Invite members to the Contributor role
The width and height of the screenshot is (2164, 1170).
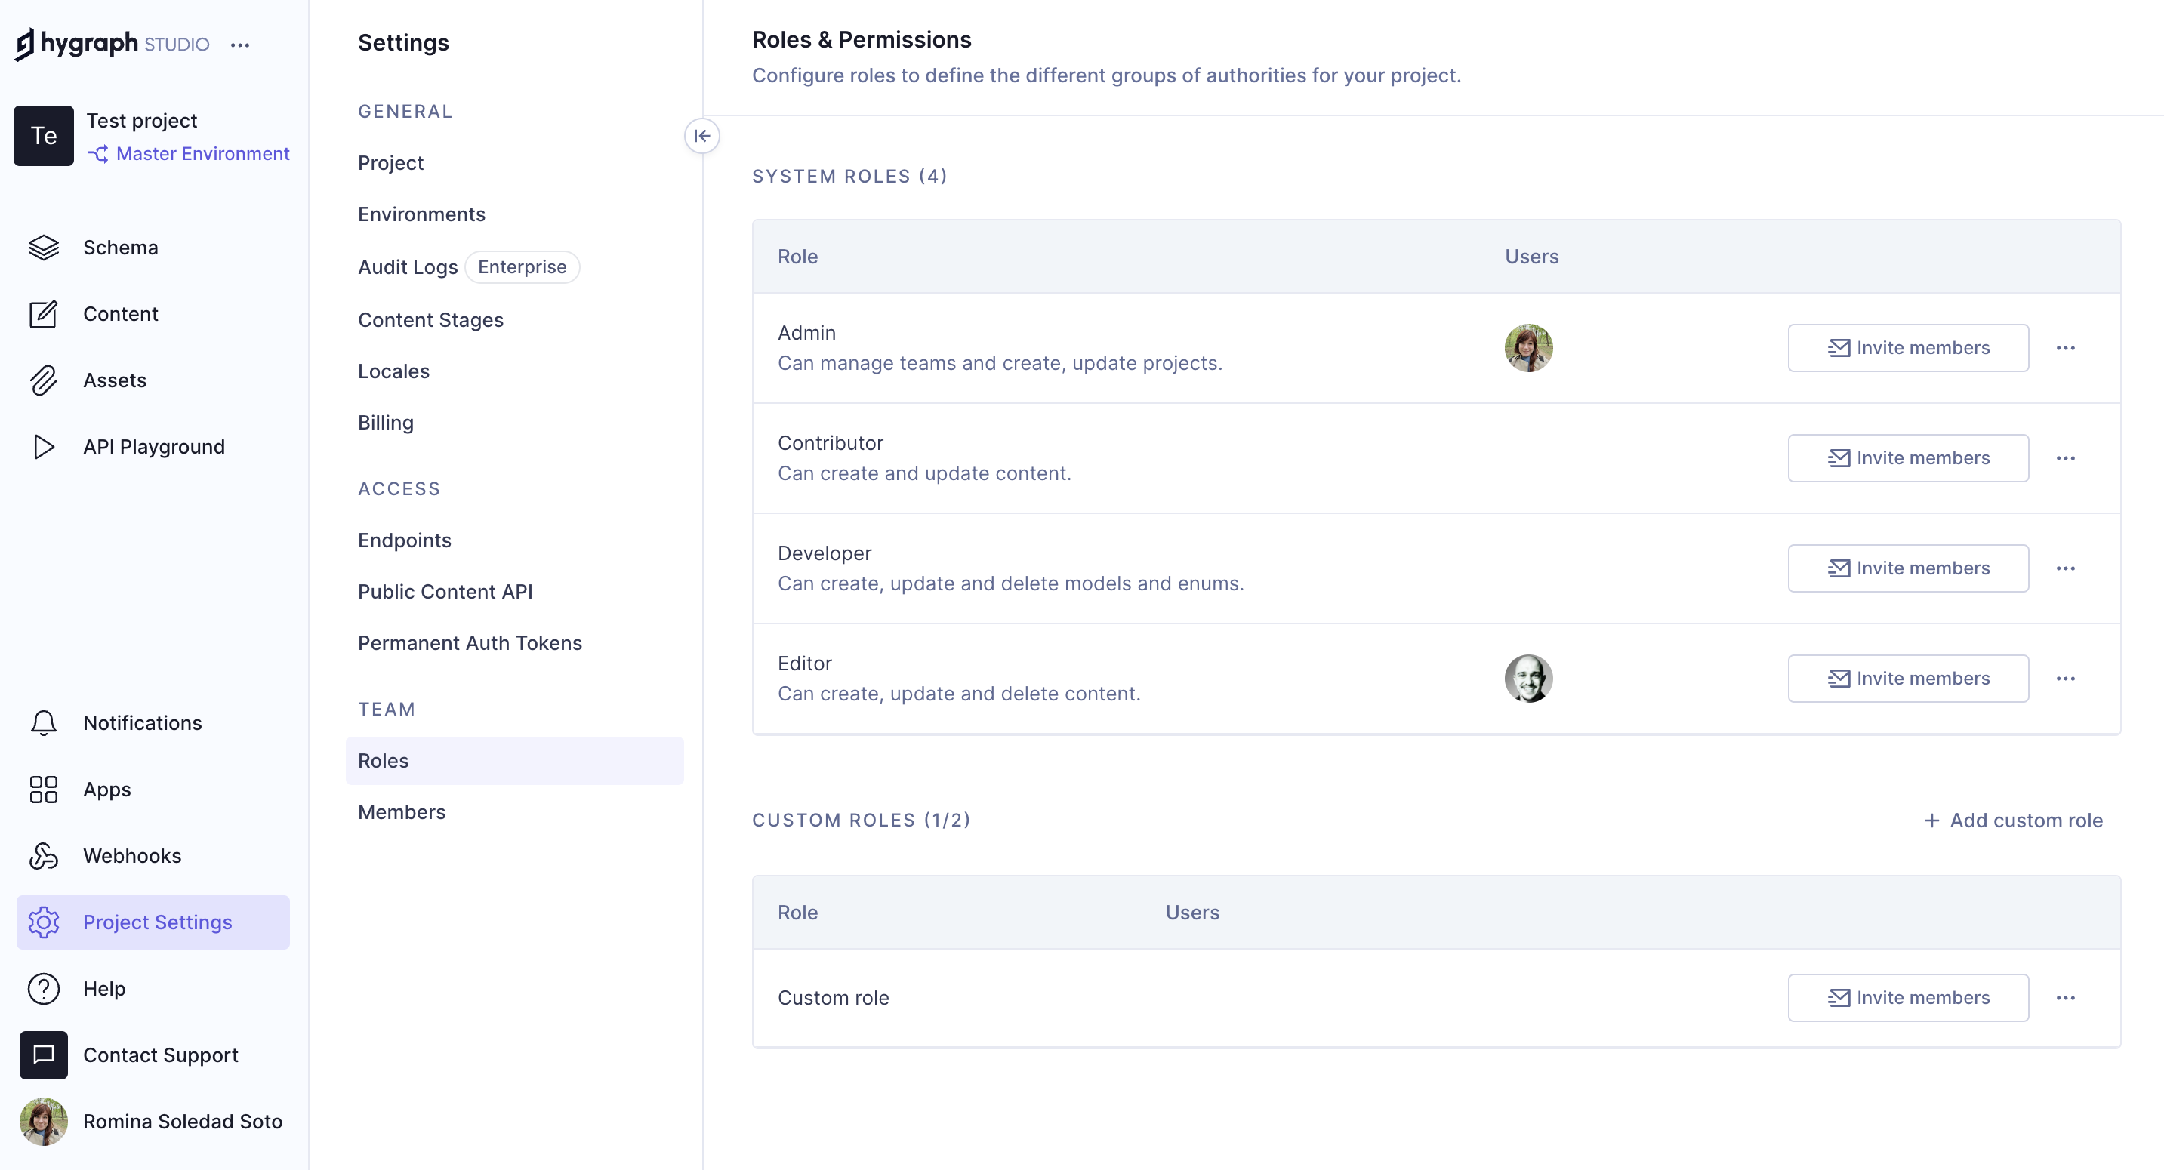(1908, 457)
